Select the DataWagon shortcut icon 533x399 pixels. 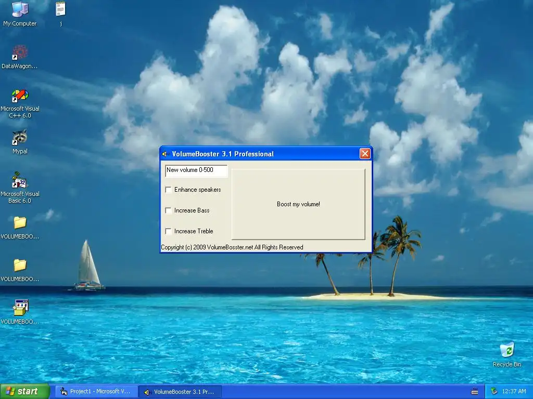pos(20,57)
